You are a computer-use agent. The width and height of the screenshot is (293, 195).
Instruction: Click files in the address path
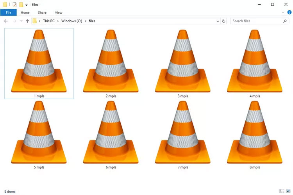pos(92,21)
